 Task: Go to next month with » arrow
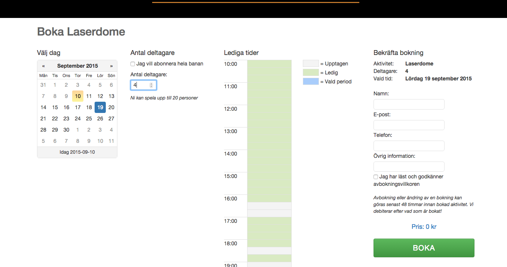click(111, 66)
